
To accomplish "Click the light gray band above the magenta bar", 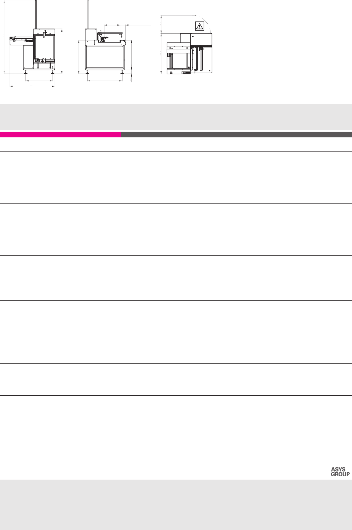I will (x=176, y=117).
